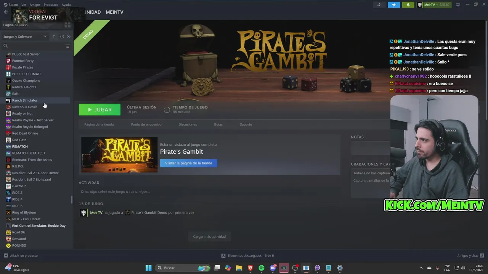The image size is (488, 274).
Task: Filter ready-to-play games play-circle icon
Action: click(x=69, y=37)
